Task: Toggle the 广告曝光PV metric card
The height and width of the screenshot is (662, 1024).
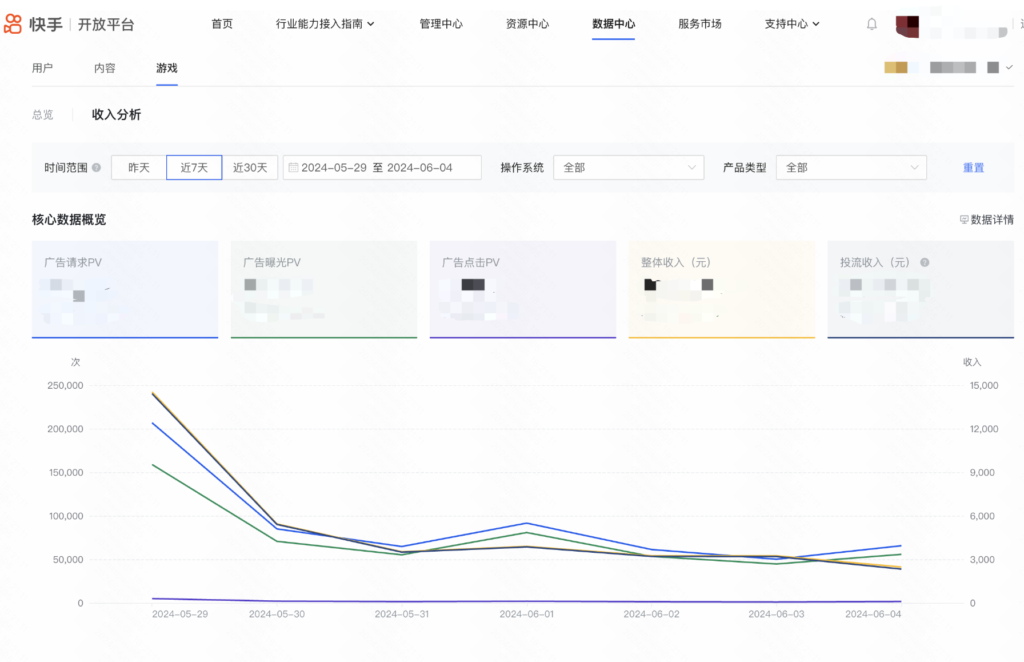Action: click(x=324, y=289)
